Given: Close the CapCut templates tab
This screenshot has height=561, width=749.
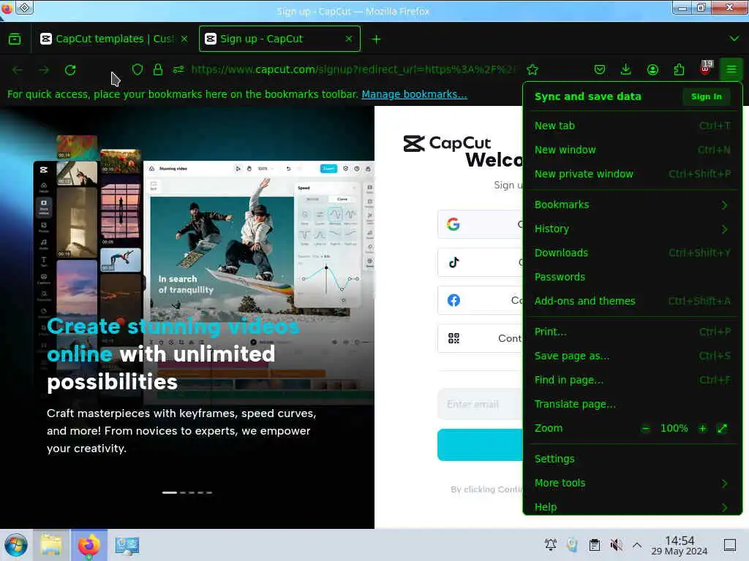Looking at the screenshot, I should (184, 39).
